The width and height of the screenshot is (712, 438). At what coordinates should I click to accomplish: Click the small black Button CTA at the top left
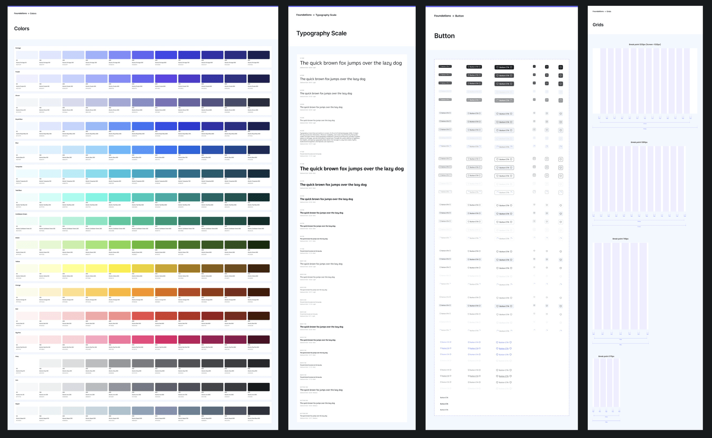[x=445, y=66]
